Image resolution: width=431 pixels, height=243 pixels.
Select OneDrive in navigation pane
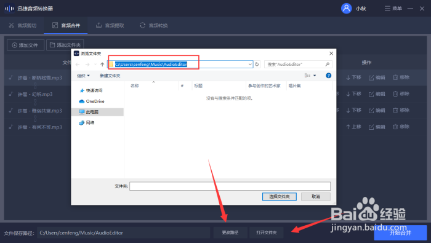click(92, 102)
